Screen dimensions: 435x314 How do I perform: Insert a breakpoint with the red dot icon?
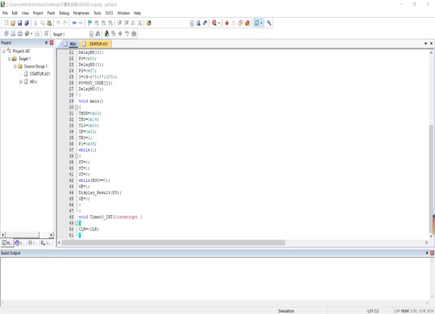click(226, 23)
